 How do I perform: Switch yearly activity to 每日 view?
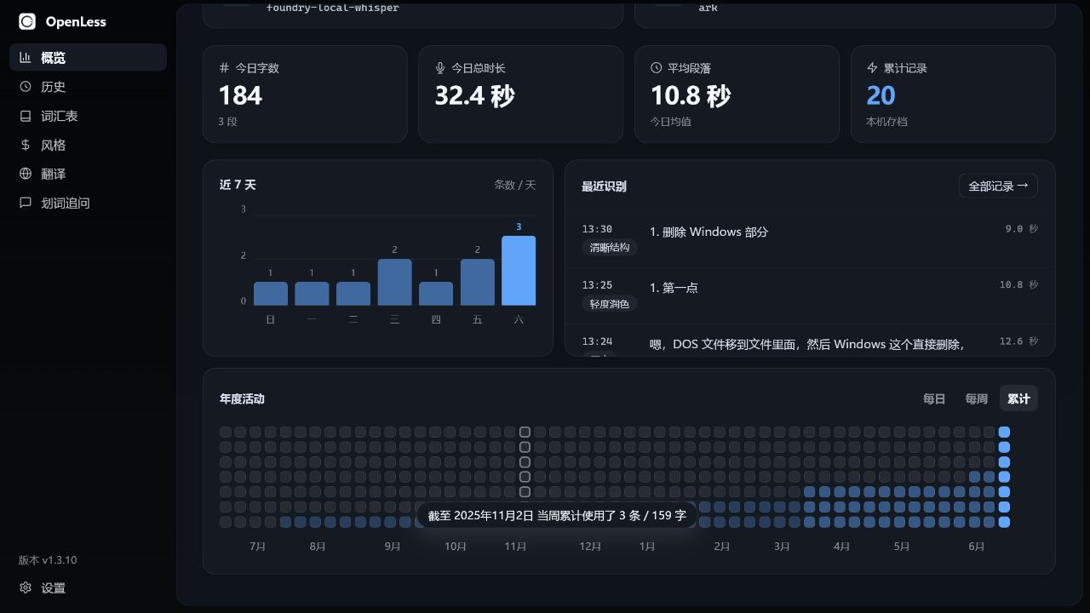934,398
